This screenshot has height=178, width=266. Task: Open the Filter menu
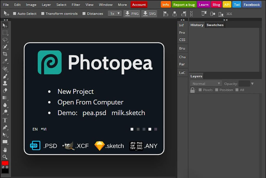pyautogui.click(x=76, y=5)
